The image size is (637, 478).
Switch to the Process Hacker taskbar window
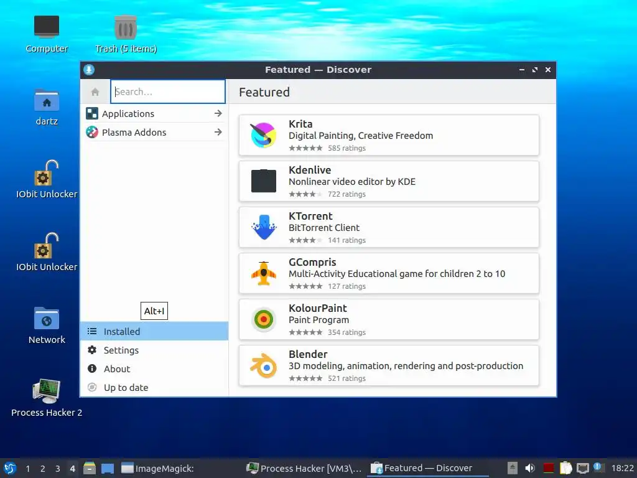point(305,468)
